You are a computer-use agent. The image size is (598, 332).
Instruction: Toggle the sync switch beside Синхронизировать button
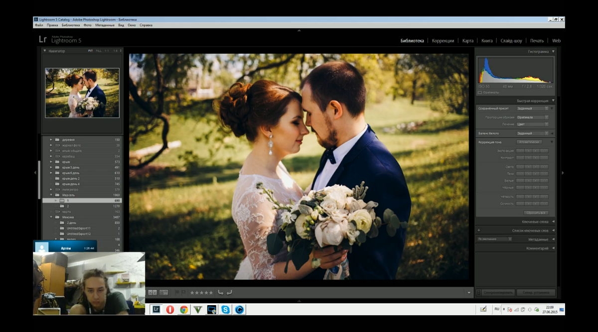(479, 293)
